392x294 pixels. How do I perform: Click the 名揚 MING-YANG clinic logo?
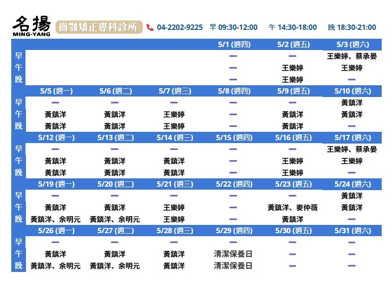coord(31,26)
